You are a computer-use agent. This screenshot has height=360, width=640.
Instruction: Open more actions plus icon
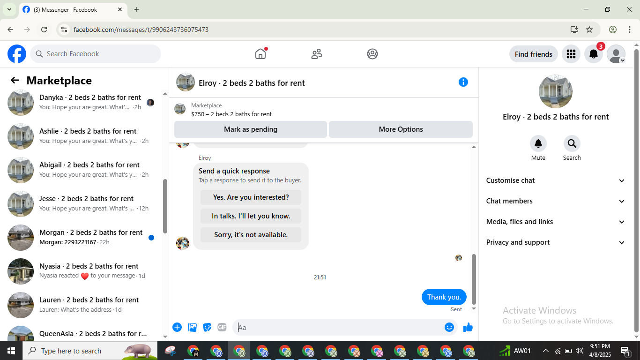[x=177, y=327]
